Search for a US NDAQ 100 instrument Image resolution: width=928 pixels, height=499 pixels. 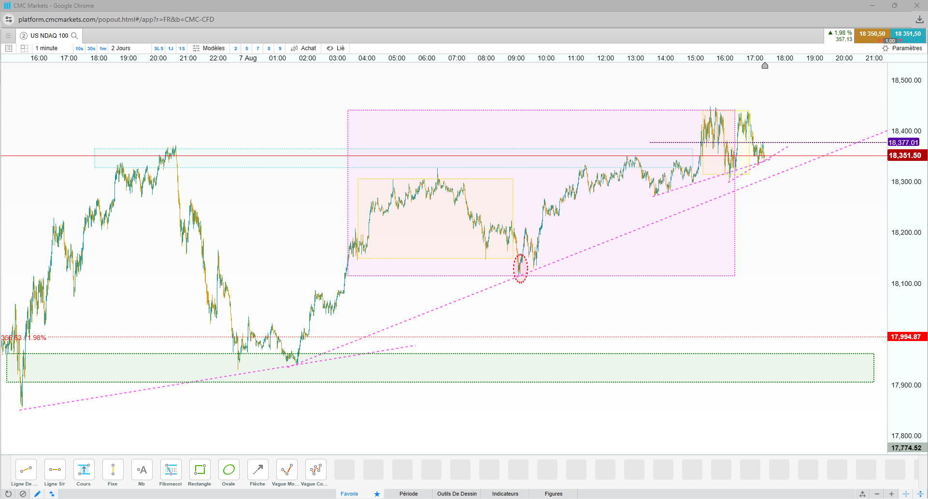point(74,36)
